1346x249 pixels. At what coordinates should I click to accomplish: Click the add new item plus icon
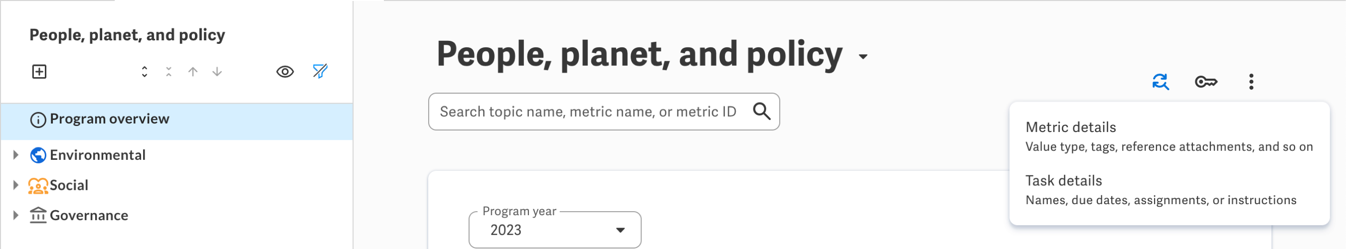click(39, 72)
